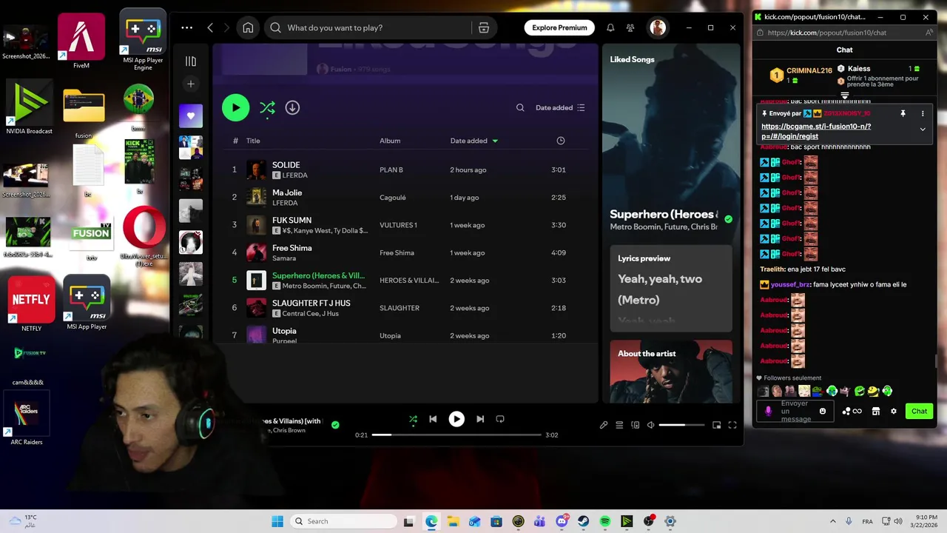This screenshot has width=947, height=533.
Task: Open lyrics microphone icon in player
Action: [604, 425]
